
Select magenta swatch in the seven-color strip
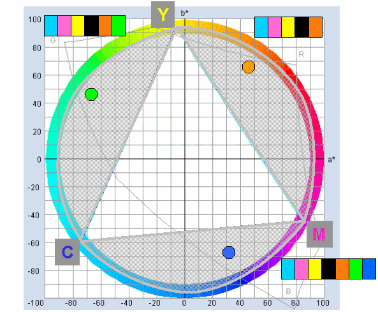(x=302, y=269)
